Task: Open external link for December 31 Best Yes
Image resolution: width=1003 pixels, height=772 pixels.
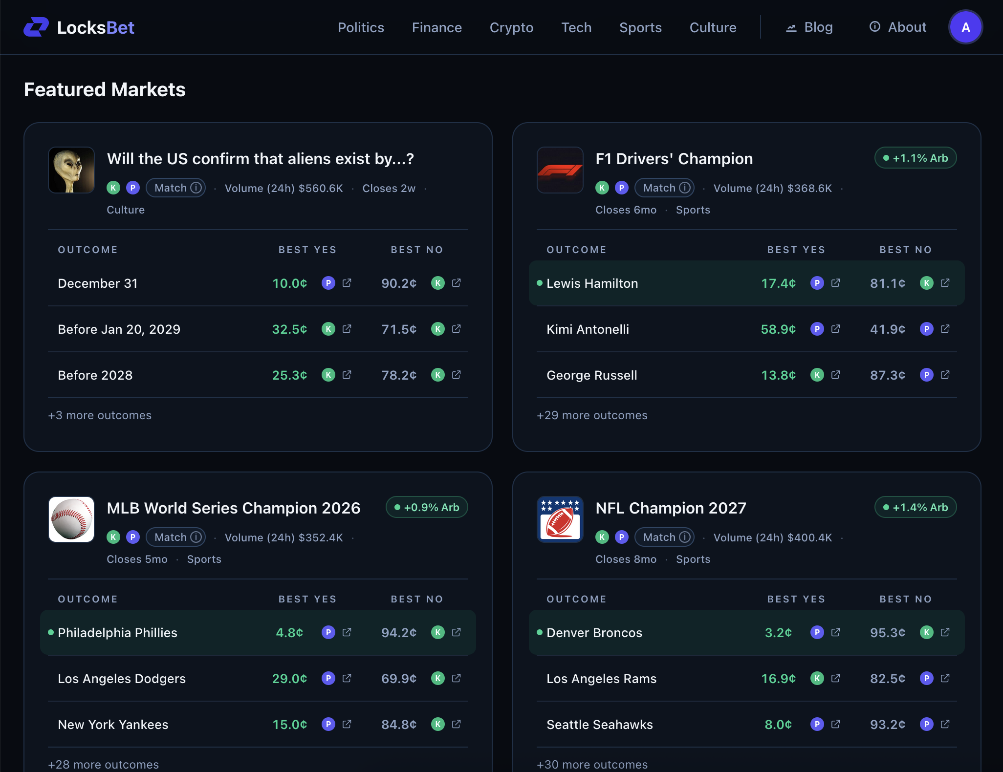Action: (347, 283)
